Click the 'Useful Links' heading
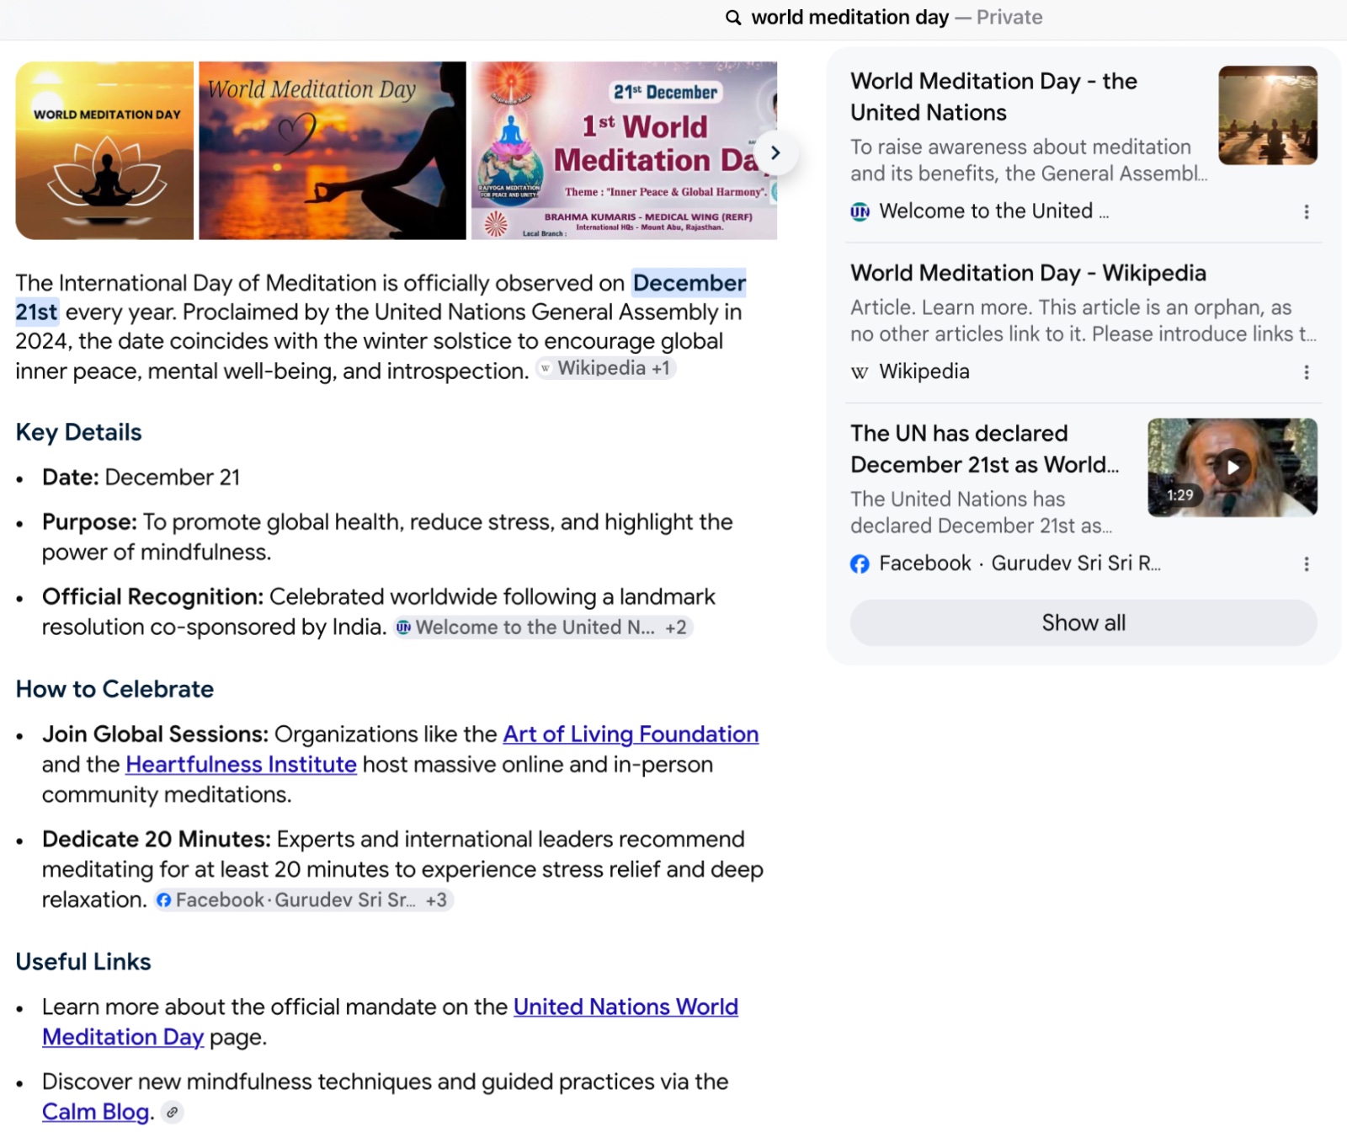1347x1132 pixels. (83, 962)
